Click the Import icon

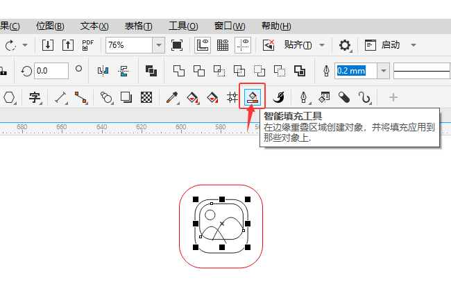tap(48, 45)
